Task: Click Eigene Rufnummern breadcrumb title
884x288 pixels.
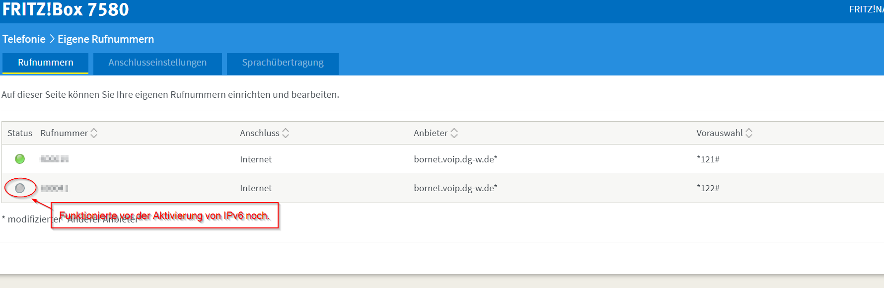Action: (106, 39)
